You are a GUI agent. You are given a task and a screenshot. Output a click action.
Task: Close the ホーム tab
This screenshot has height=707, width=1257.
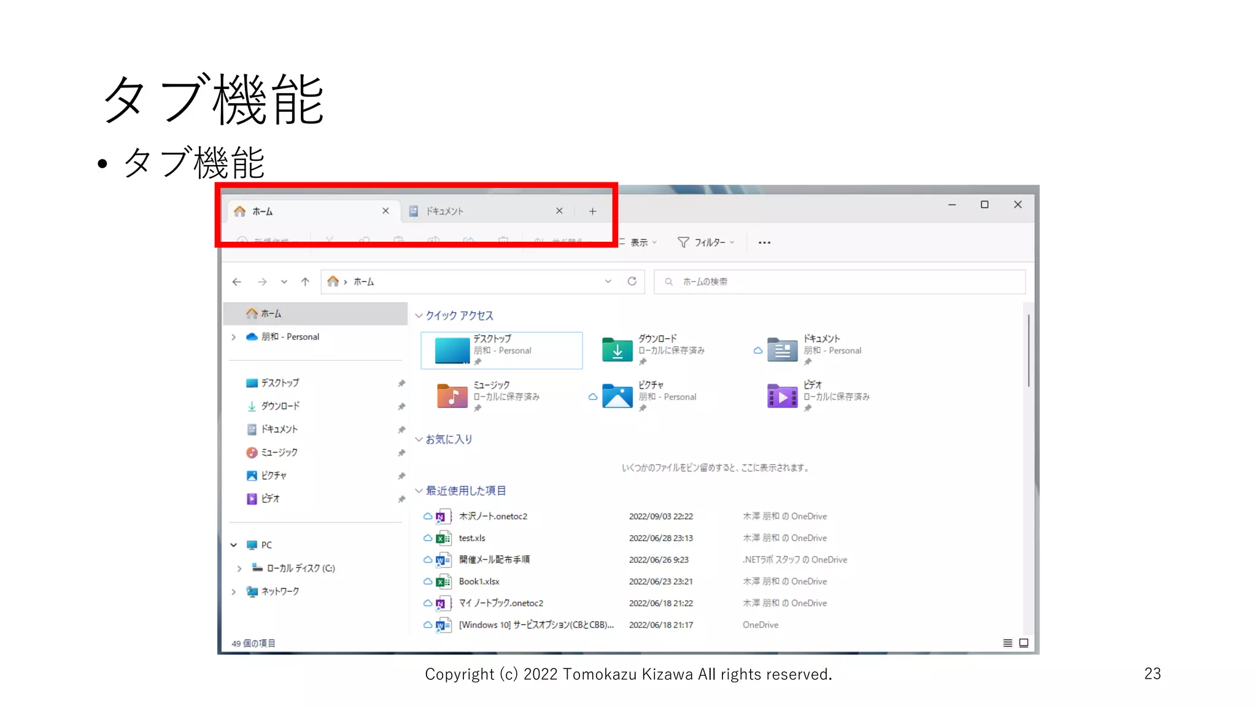pos(385,211)
